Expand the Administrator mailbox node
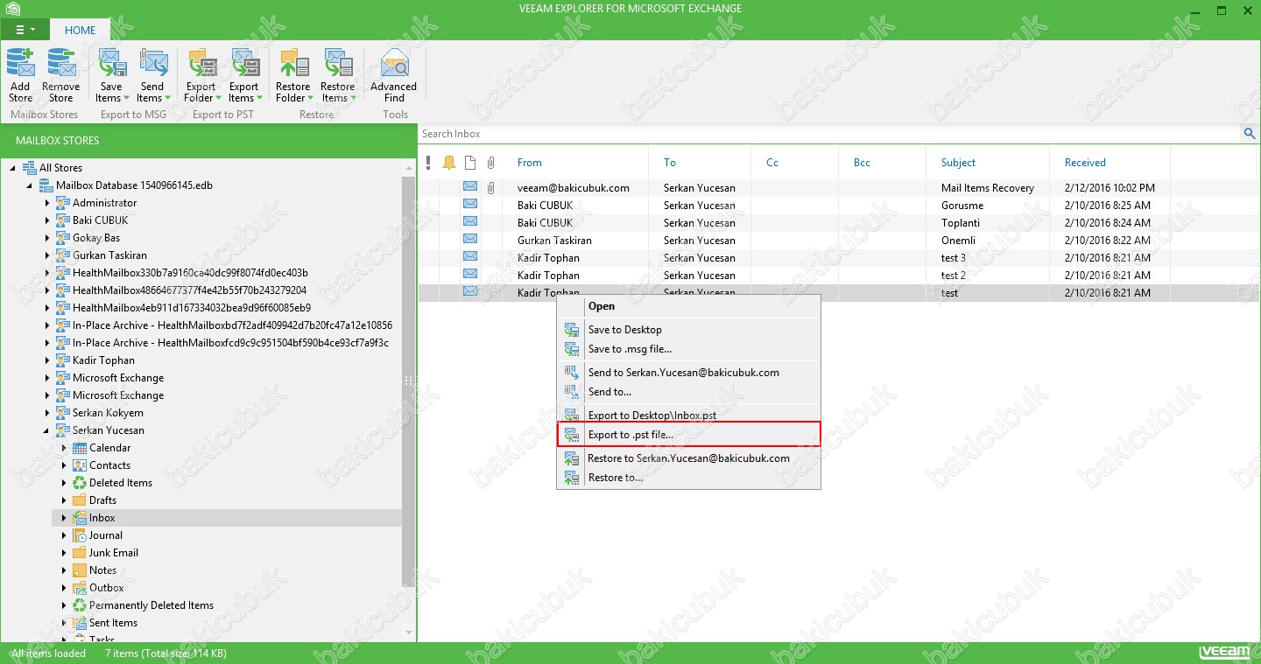Viewport: 1261px width, 664px height. click(46, 203)
